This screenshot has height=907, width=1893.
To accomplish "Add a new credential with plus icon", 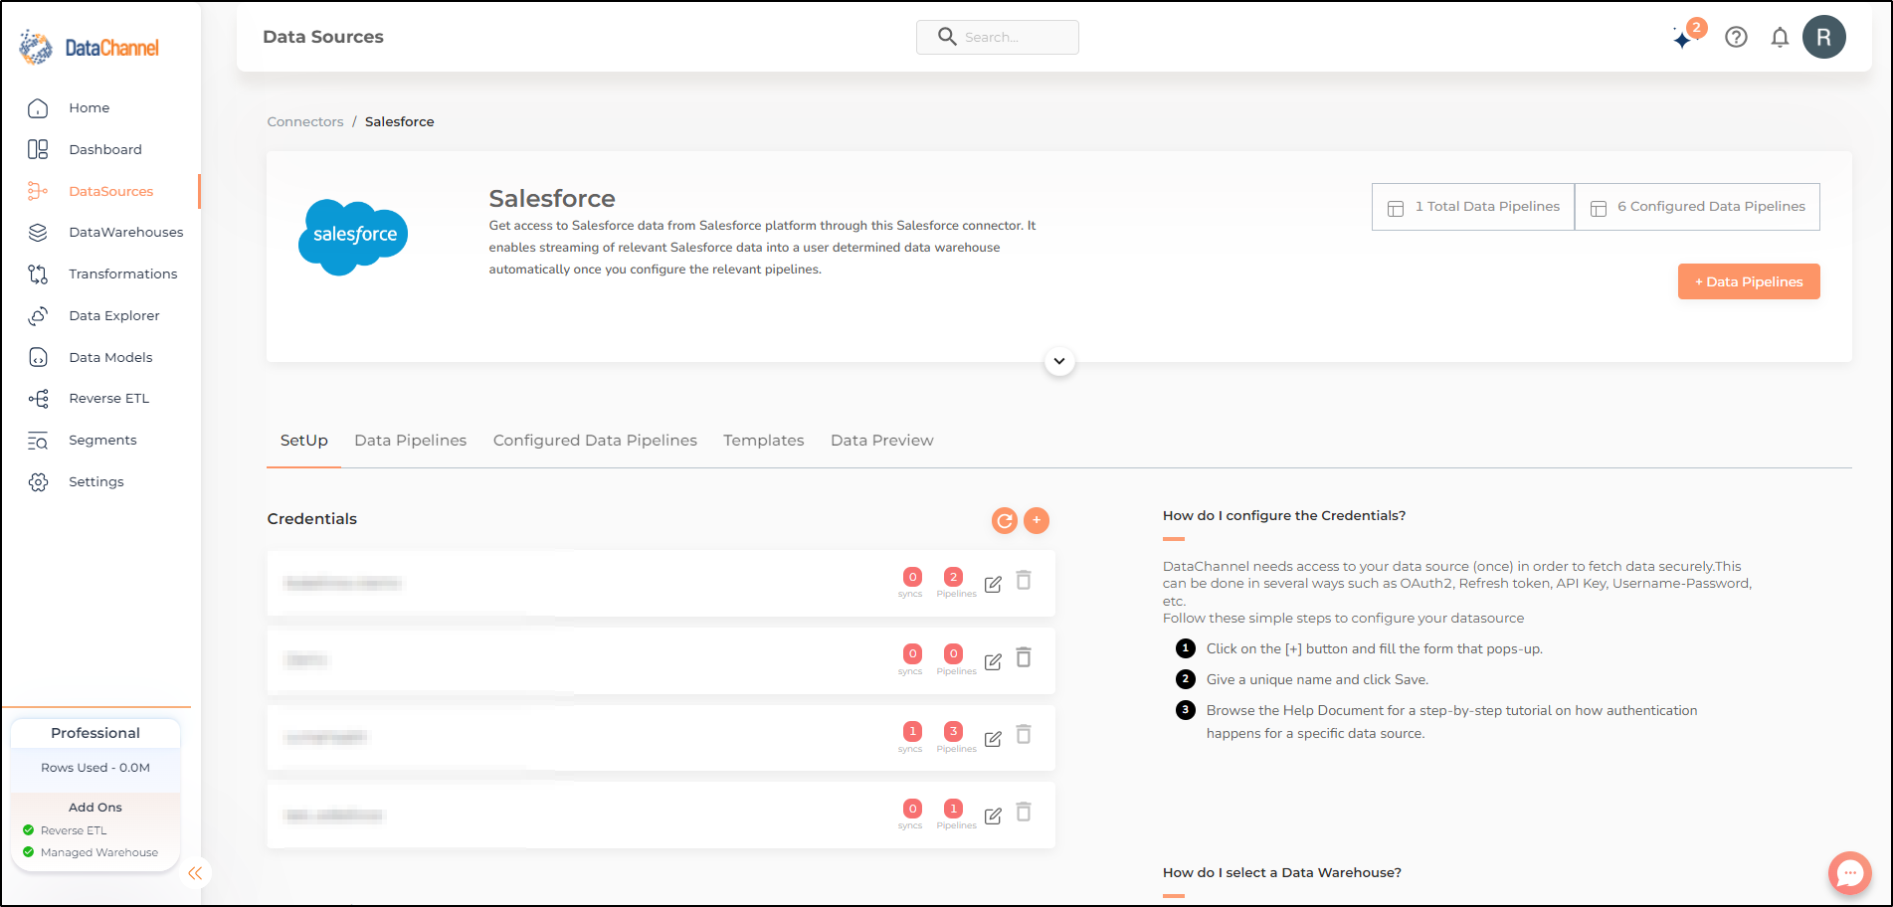I will [1037, 520].
